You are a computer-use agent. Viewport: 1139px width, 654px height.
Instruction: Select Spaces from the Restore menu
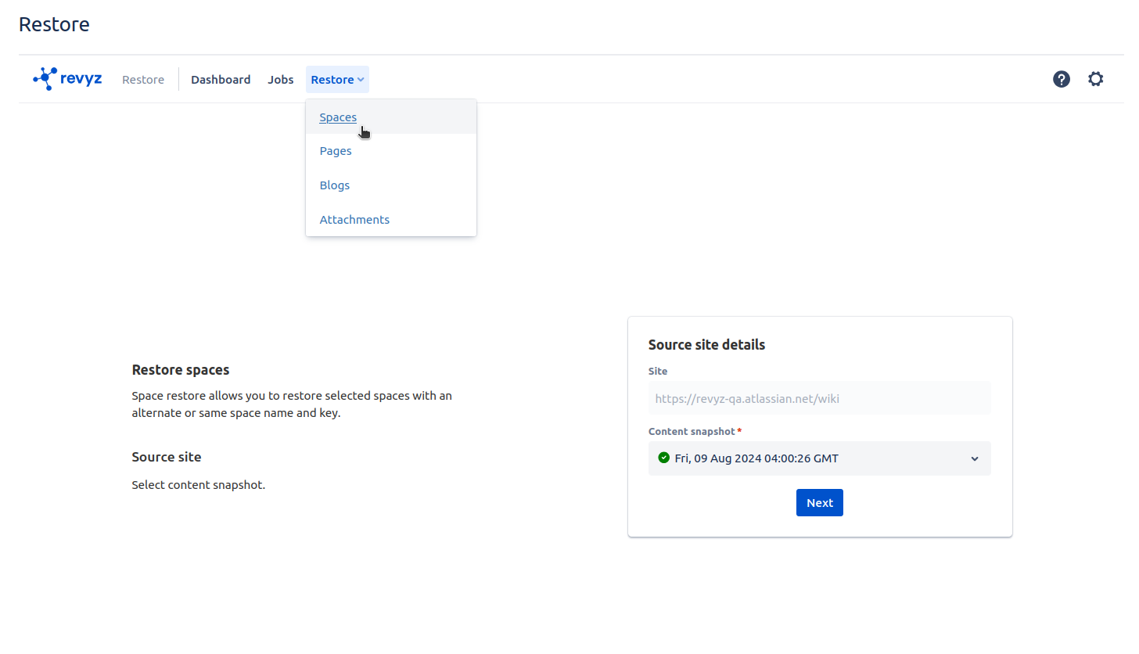[338, 117]
